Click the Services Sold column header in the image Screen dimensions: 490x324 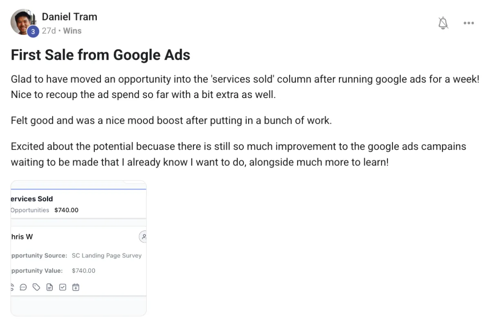click(32, 199)
